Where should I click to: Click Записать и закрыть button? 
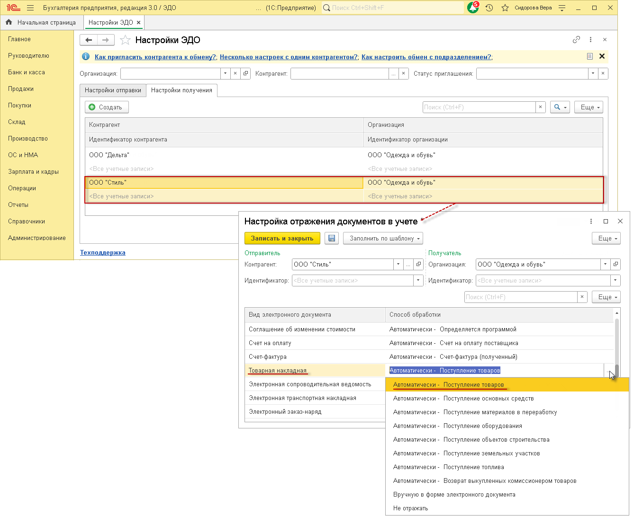282,238
